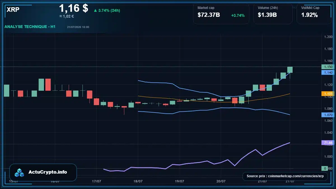Viewport: 336px width, 189px height.
Task: Click the Vol/Mkt Cap label
Action: pos(310,8)
